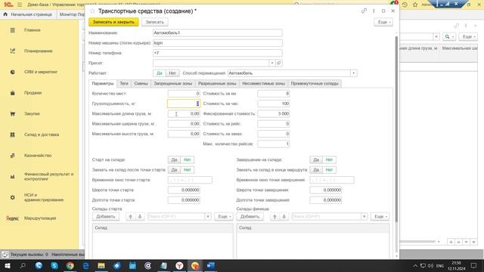Set Старт на складе to Да
The height and width of the screenshot is (272, 484).
coord(174,160)
